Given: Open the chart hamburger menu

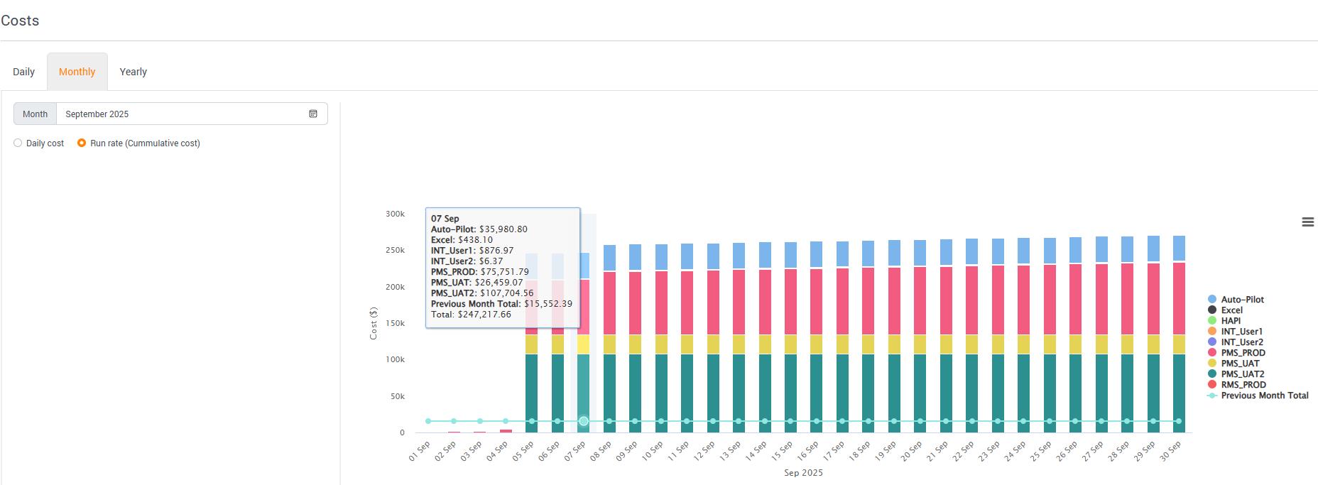Looking at the screenshot, I should [x=1307, y=222].
